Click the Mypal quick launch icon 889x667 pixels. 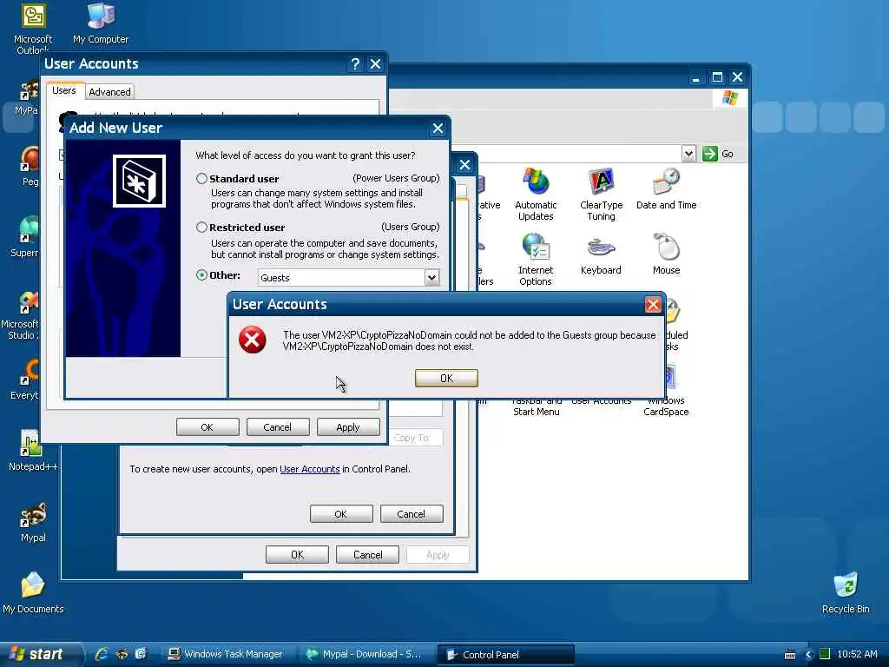122,654
